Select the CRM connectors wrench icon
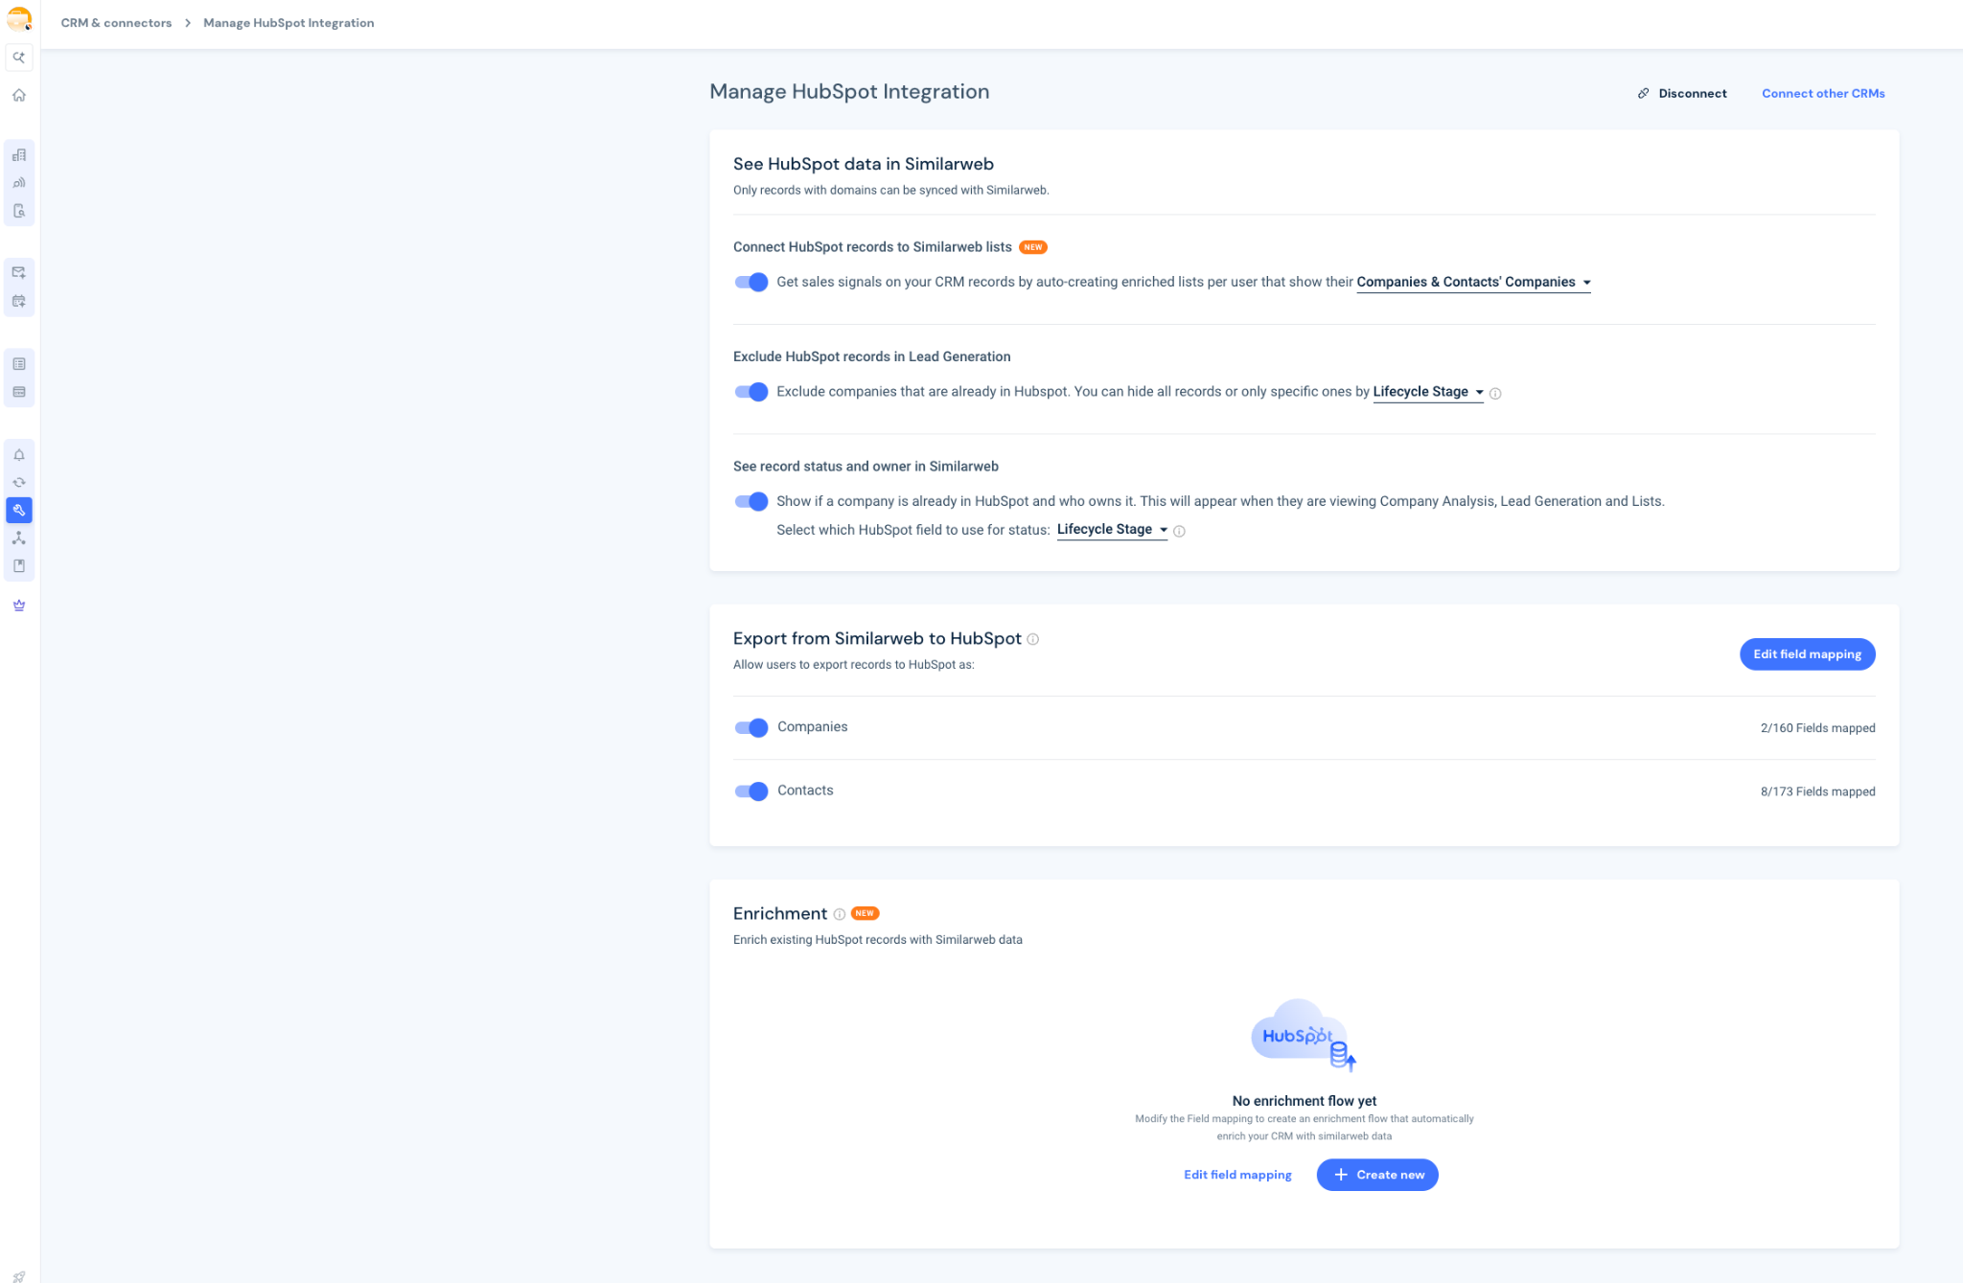 [19, 510]
